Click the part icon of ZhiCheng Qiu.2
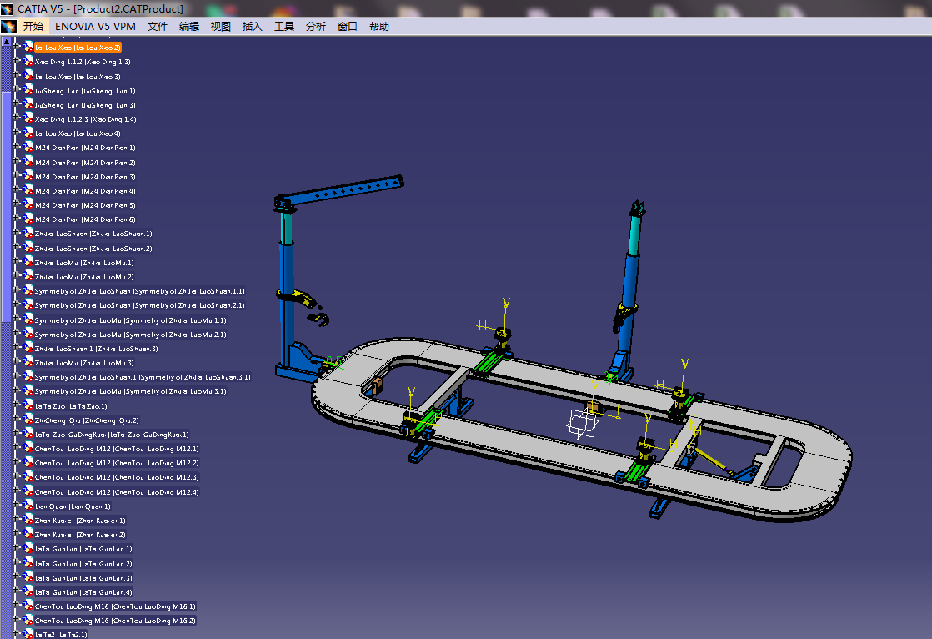The height and width of the screenshot is (639, 932). point(28,420)
